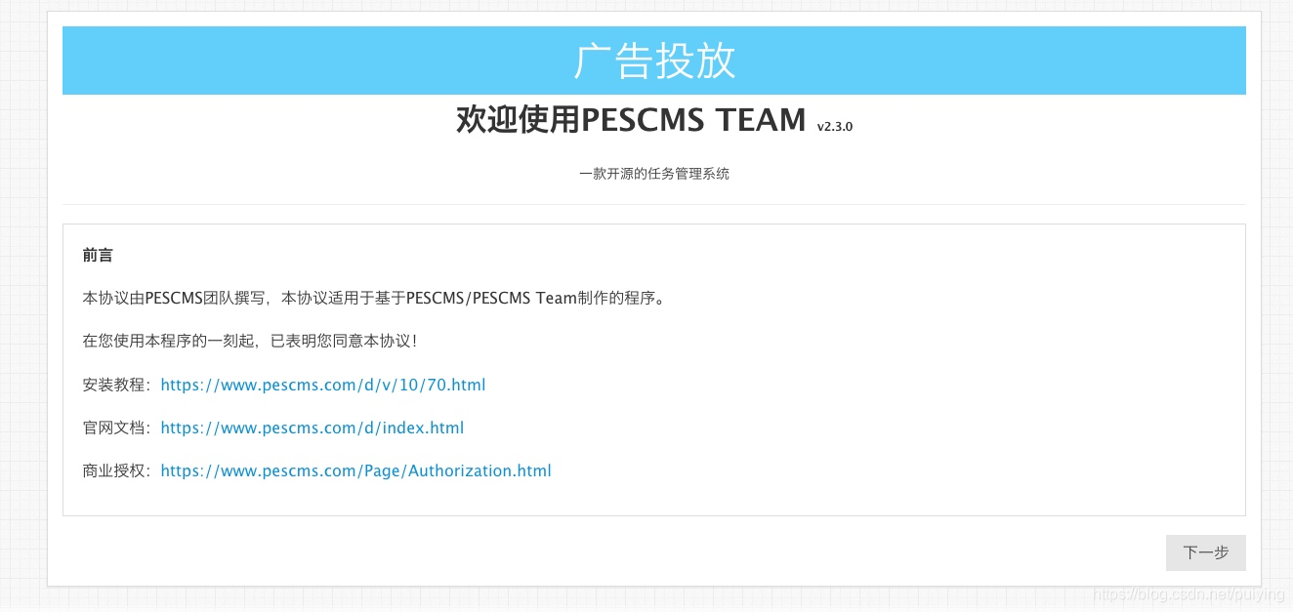Click the line 在您使用本程序的一刻起
Image resolution: width=1293 pixels, height=612 pixels.
[250, 341]
